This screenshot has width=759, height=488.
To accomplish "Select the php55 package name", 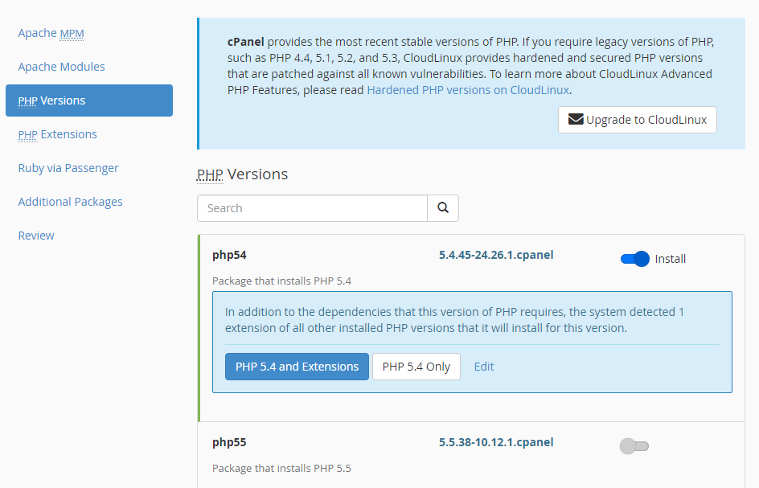I will 229,442.
